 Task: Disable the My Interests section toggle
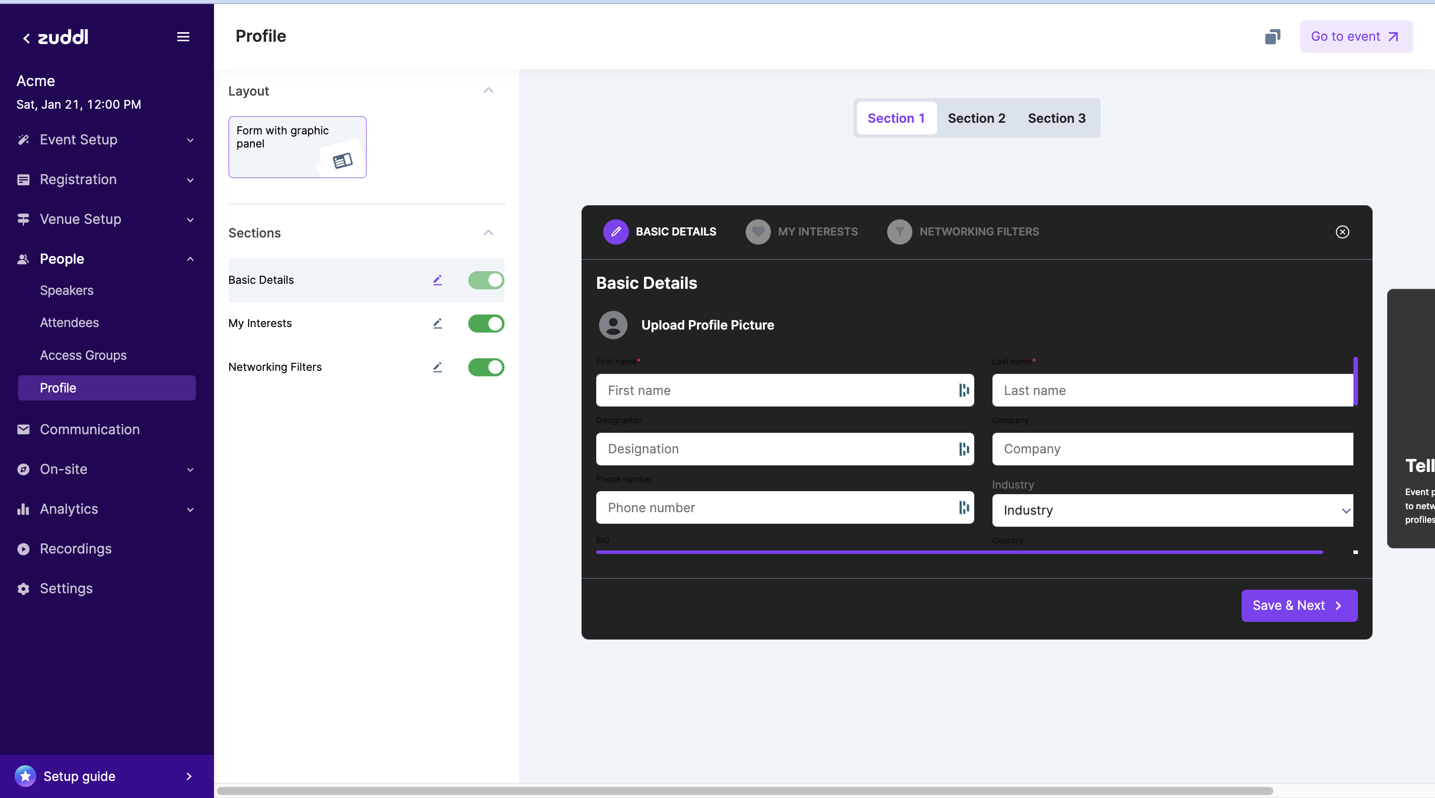click(x=486, y=324)
